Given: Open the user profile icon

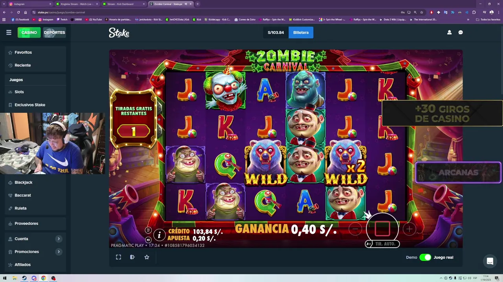Looking at the screenshot, I should coord(449,33).
